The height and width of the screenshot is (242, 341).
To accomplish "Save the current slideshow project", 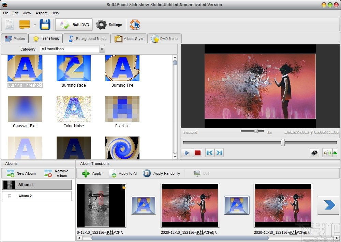I will pyautogui.click(x=45, y=24).
